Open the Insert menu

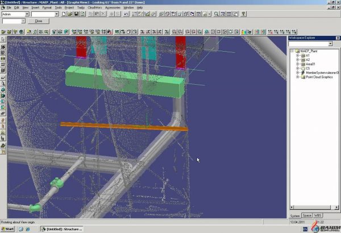[x=35, y=7]
